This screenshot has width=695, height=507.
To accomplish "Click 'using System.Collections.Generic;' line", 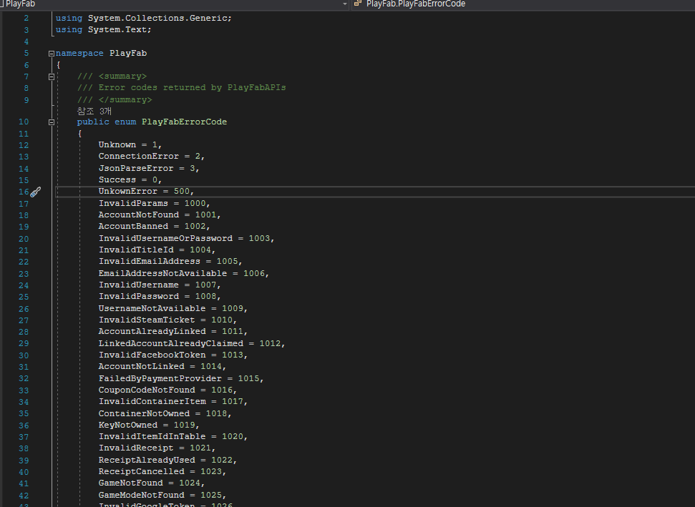I will tap(144, 18).
